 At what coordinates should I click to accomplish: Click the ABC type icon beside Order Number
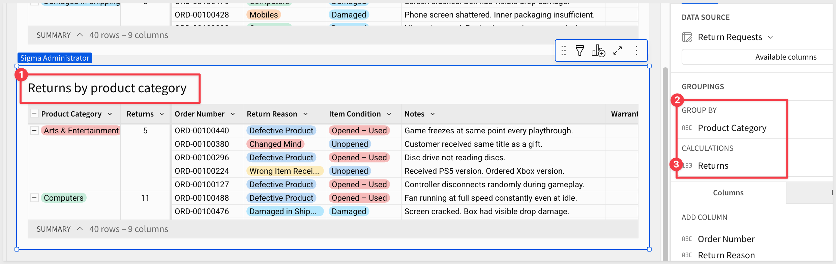coord(687,239)
